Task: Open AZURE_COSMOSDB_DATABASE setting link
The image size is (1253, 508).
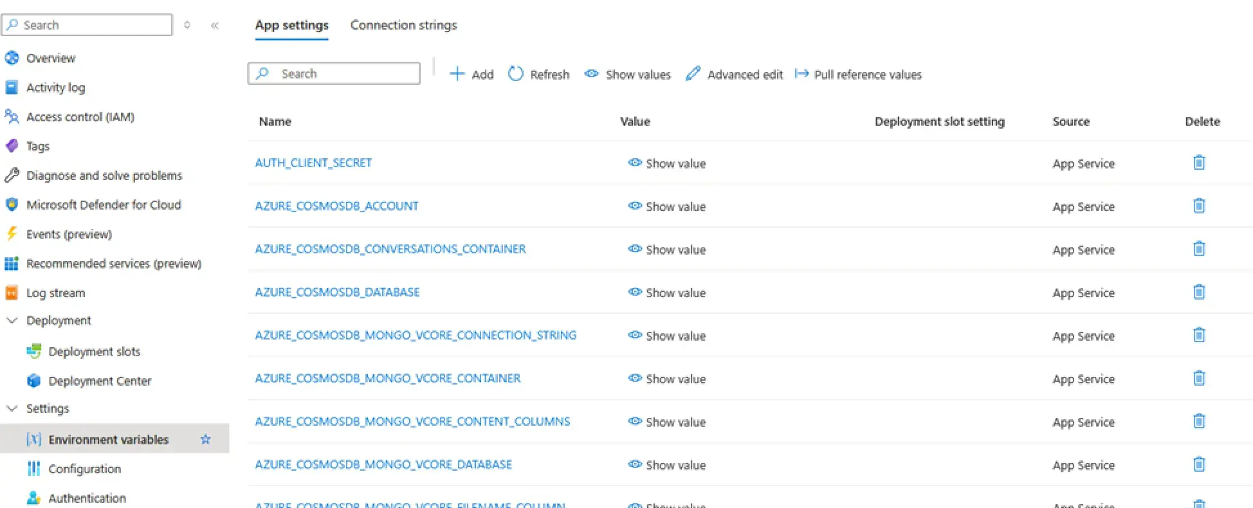Action: [337, 292]
